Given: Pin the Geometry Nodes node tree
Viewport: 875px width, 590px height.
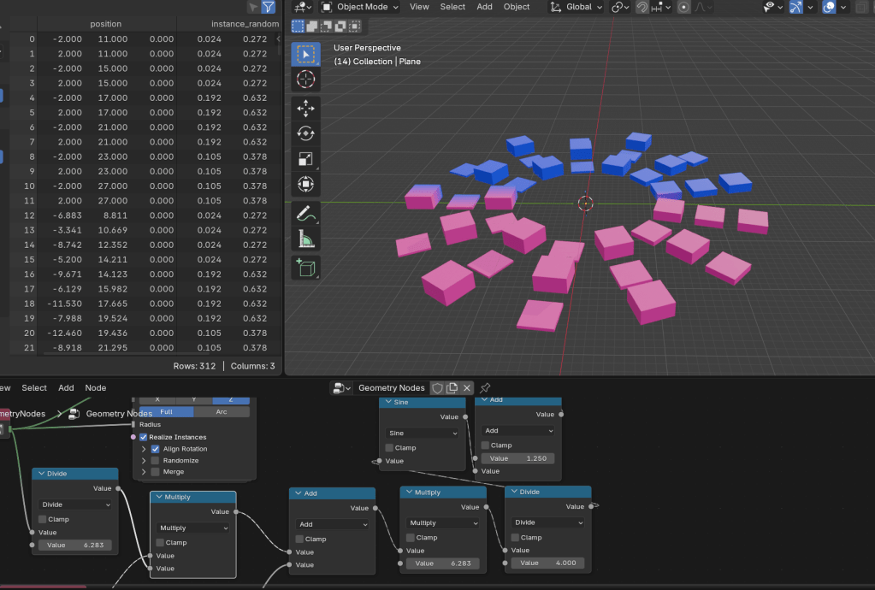Looking at the screenshot, I should coord(485,388).
